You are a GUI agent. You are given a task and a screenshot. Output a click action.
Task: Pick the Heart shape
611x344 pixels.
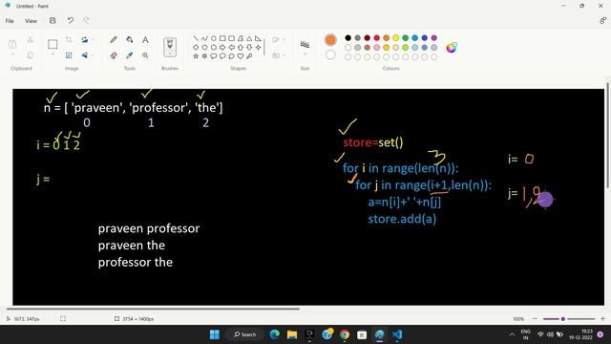(x=241, y=56)
